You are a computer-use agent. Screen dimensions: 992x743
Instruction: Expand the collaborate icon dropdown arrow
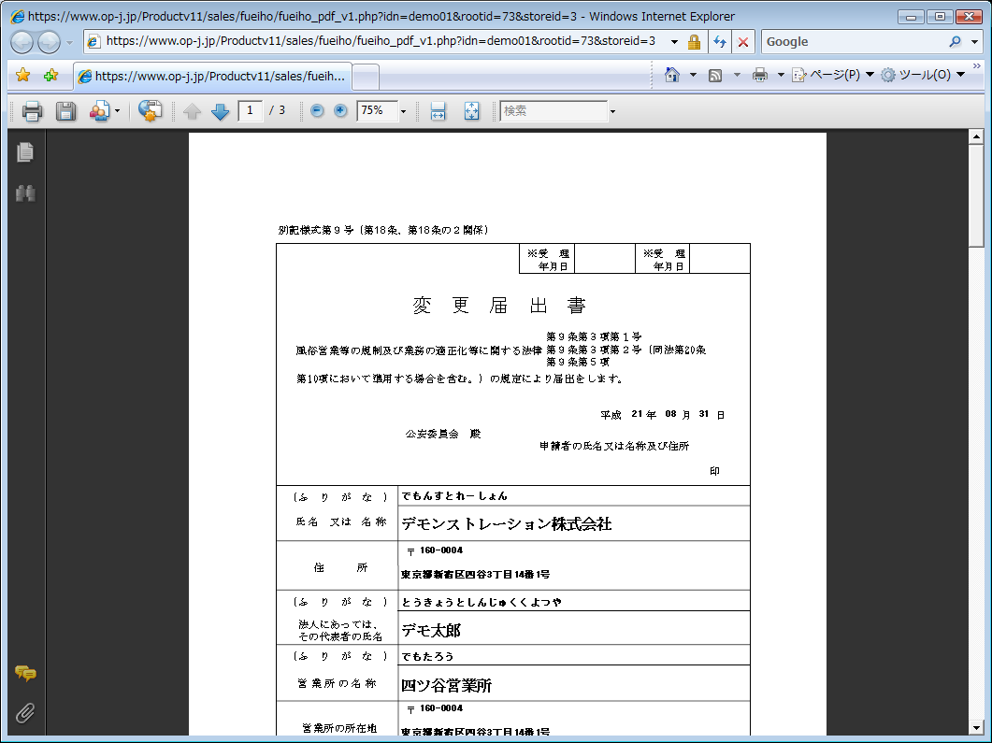click(117, 111)
